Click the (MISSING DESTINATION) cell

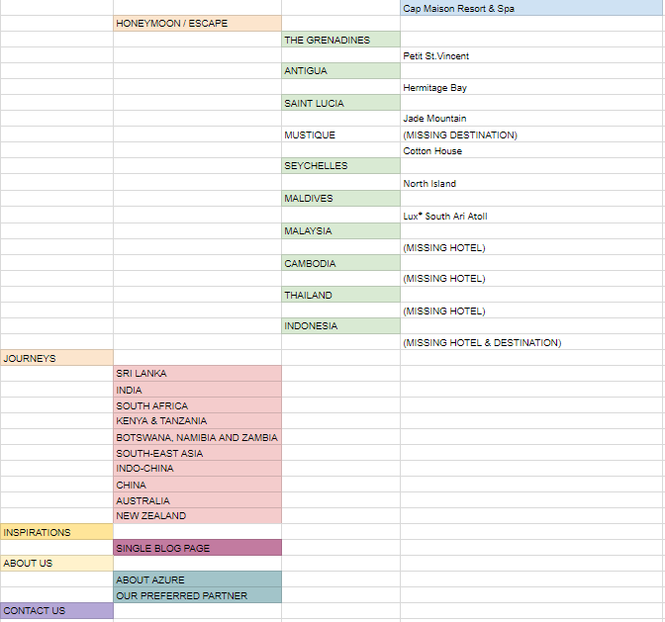(x=532, y=134)
